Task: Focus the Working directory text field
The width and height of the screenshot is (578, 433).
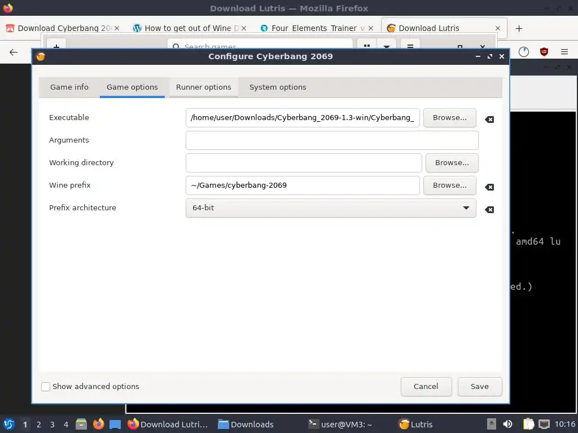Action: [304, 163]
